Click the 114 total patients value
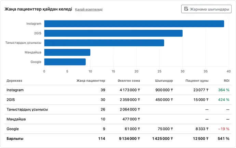The height and width of the screenshot is (148, 236). click(102, 139)
